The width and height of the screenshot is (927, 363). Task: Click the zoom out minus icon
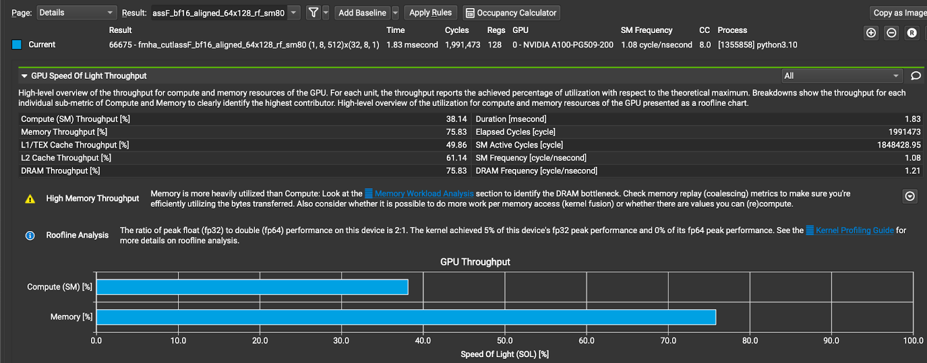[x=892, y=33]
